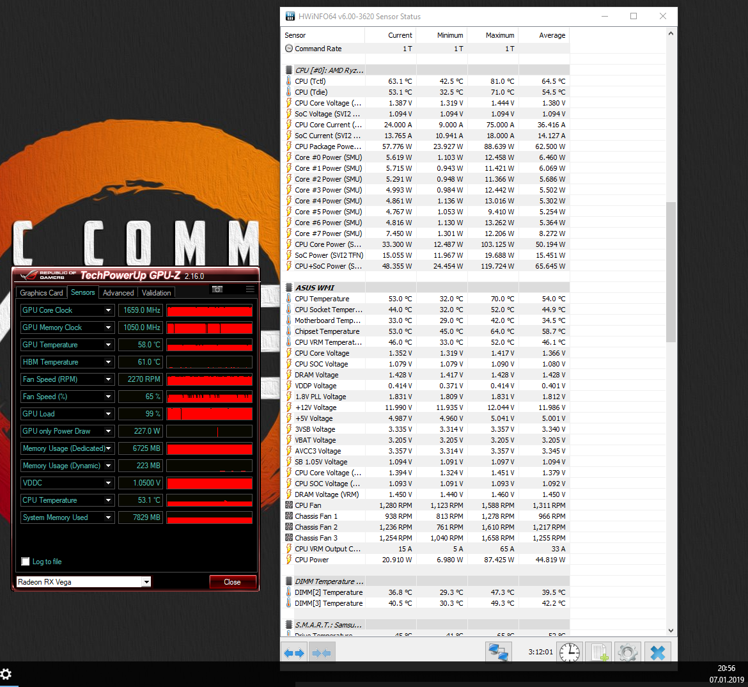Select the Chipset Temperature sensor row
The width and height of the screenshot is (748, 687).
[425, 331]
